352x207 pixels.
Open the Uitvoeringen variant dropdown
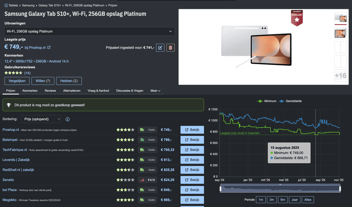pyautogui.click(x=89, y=31)
